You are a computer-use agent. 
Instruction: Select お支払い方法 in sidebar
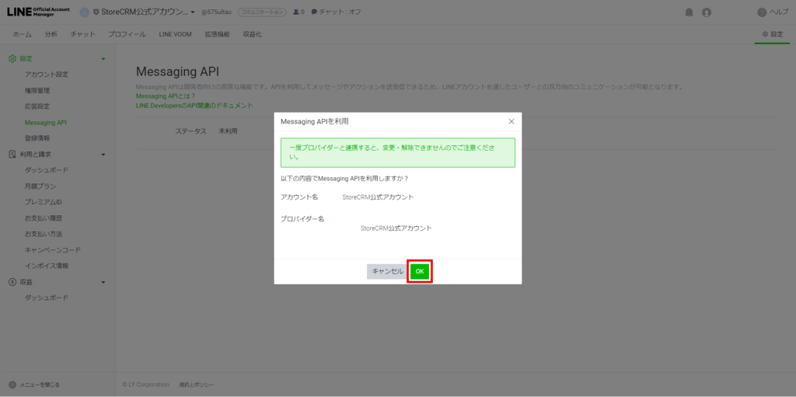tap(44, 234)
